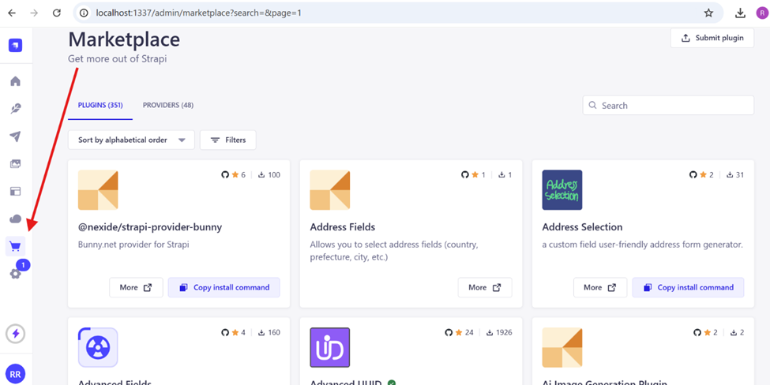Open Content-Type Builder layout icon
Viewport: 770px width, 385px height.
coord(15,191)
